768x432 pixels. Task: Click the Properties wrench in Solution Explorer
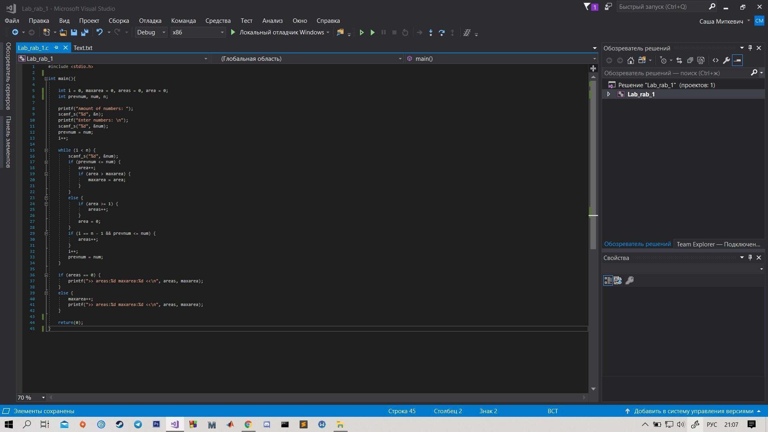click(726, 60)
